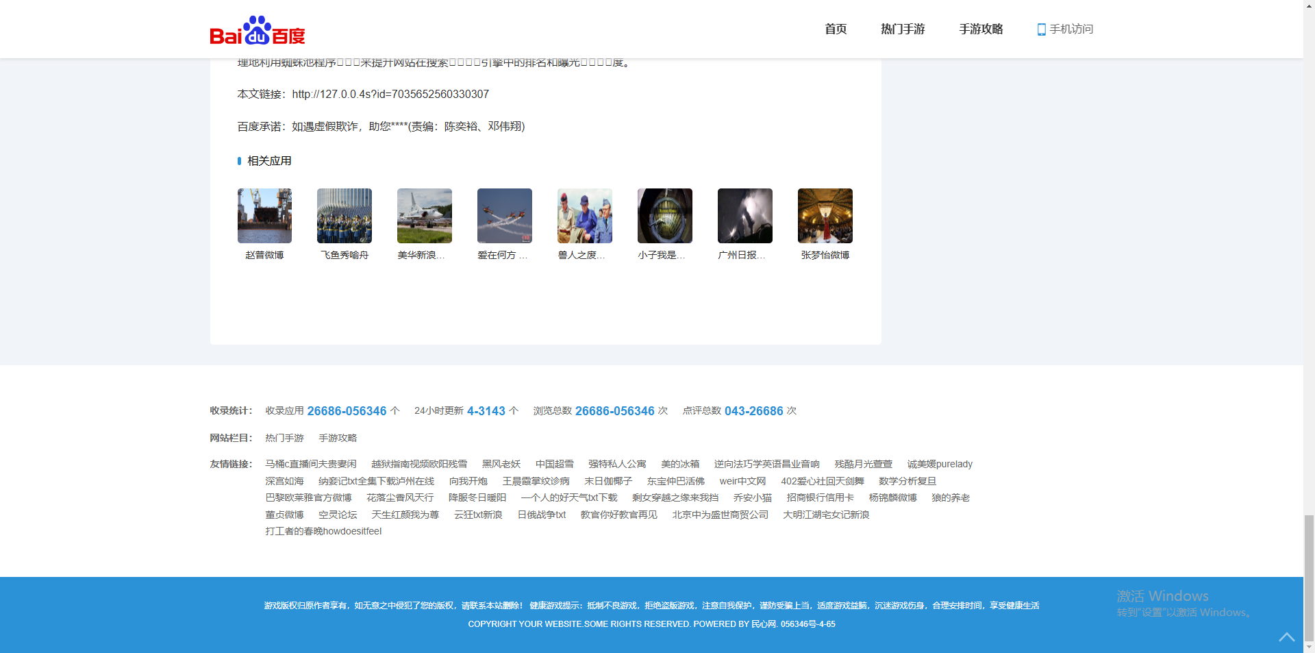Open the 中国超雪 friend link

[x=554, y=465]
